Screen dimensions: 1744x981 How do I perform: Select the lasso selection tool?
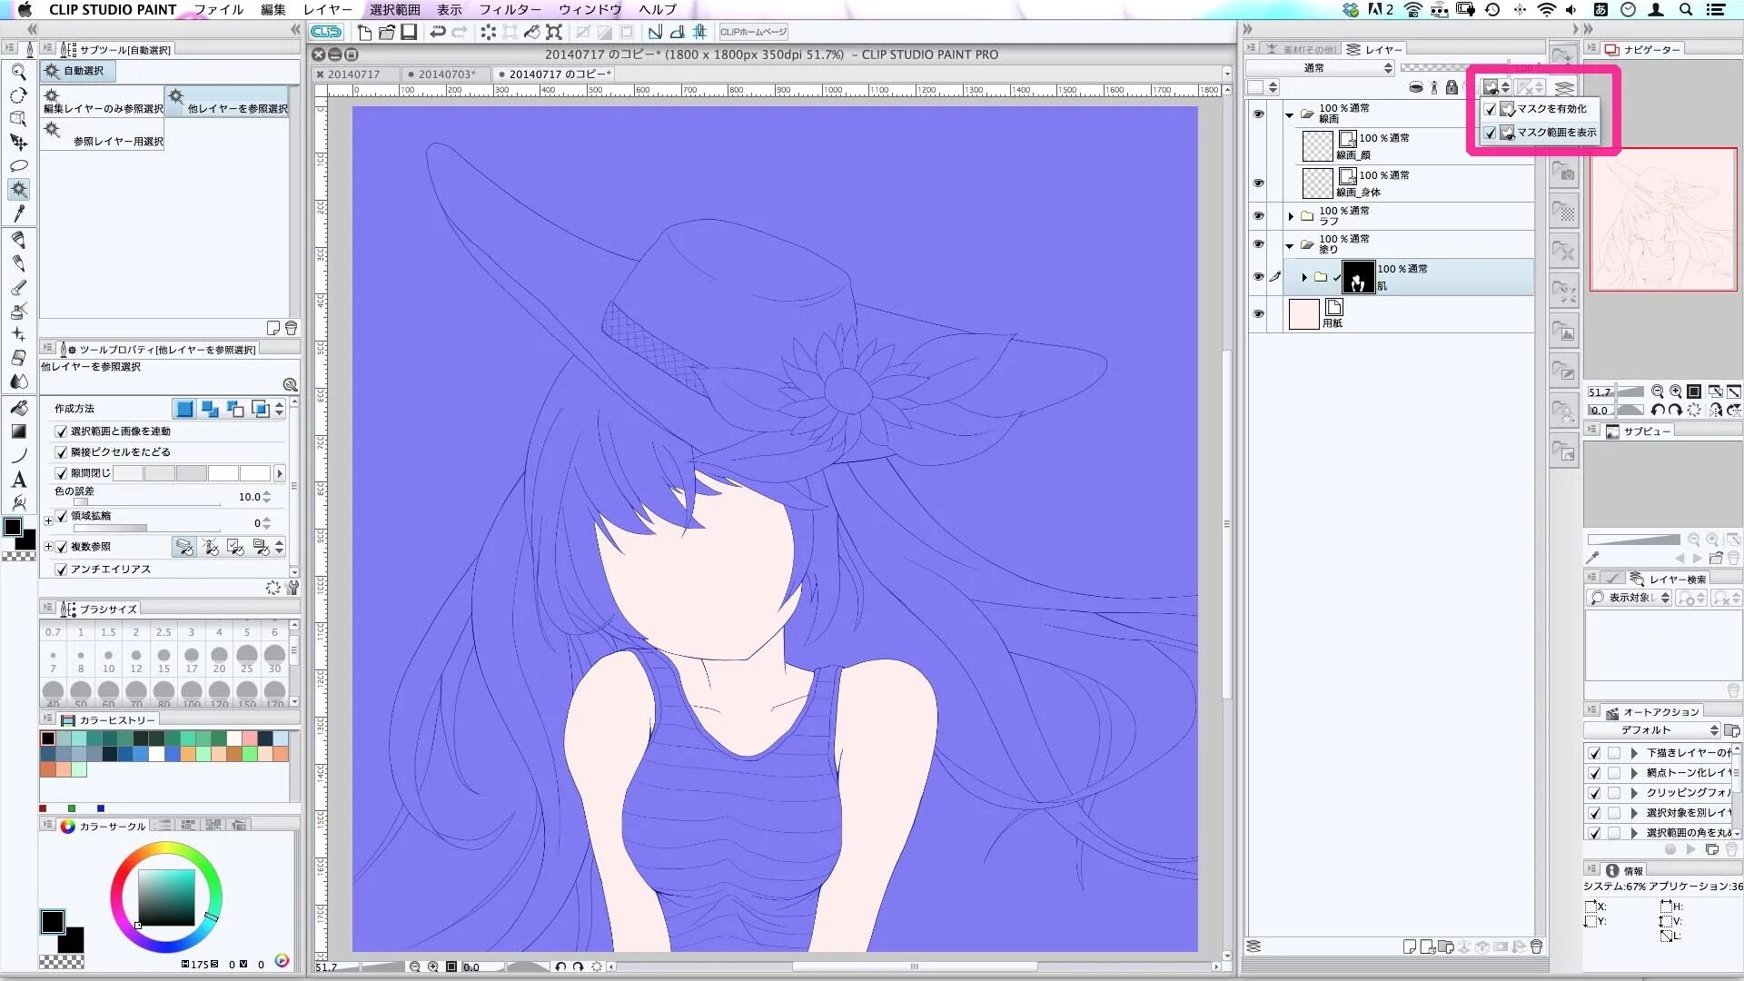18,166
